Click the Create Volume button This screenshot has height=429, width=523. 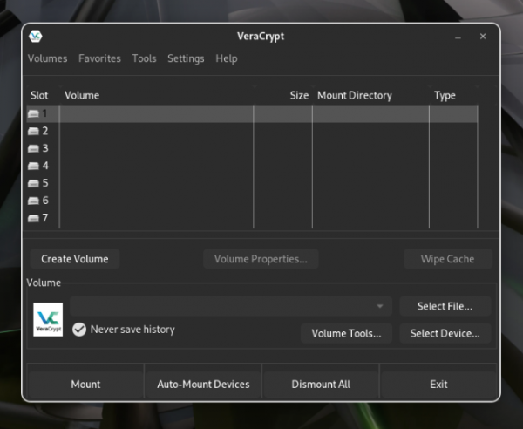[75, 259]
